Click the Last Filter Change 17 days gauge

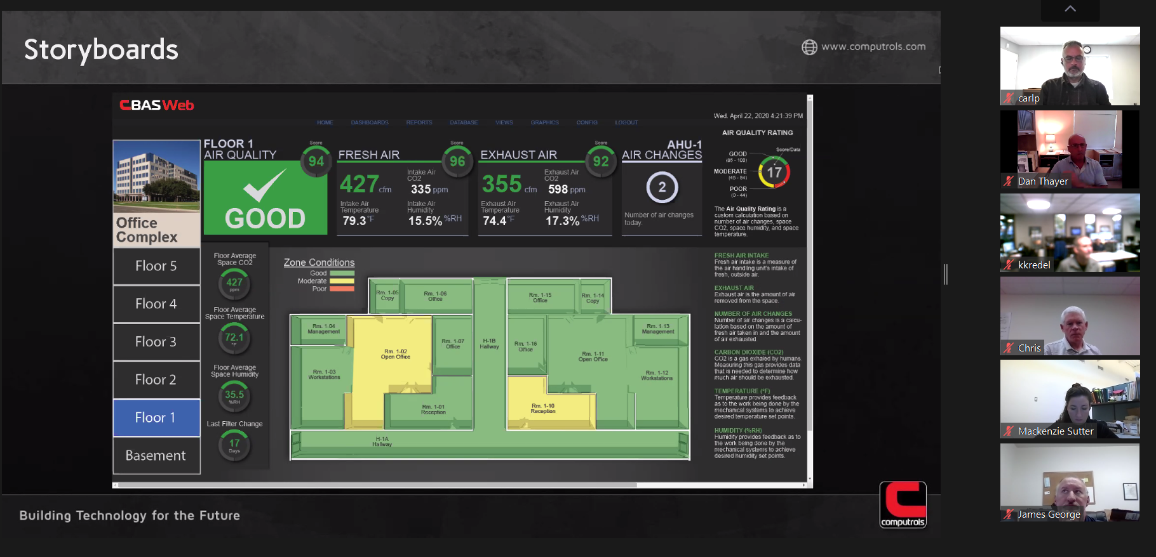pyautogui.click(x=234, y=445)
